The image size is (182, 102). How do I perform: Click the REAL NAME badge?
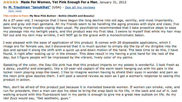[x=15, y=11]
